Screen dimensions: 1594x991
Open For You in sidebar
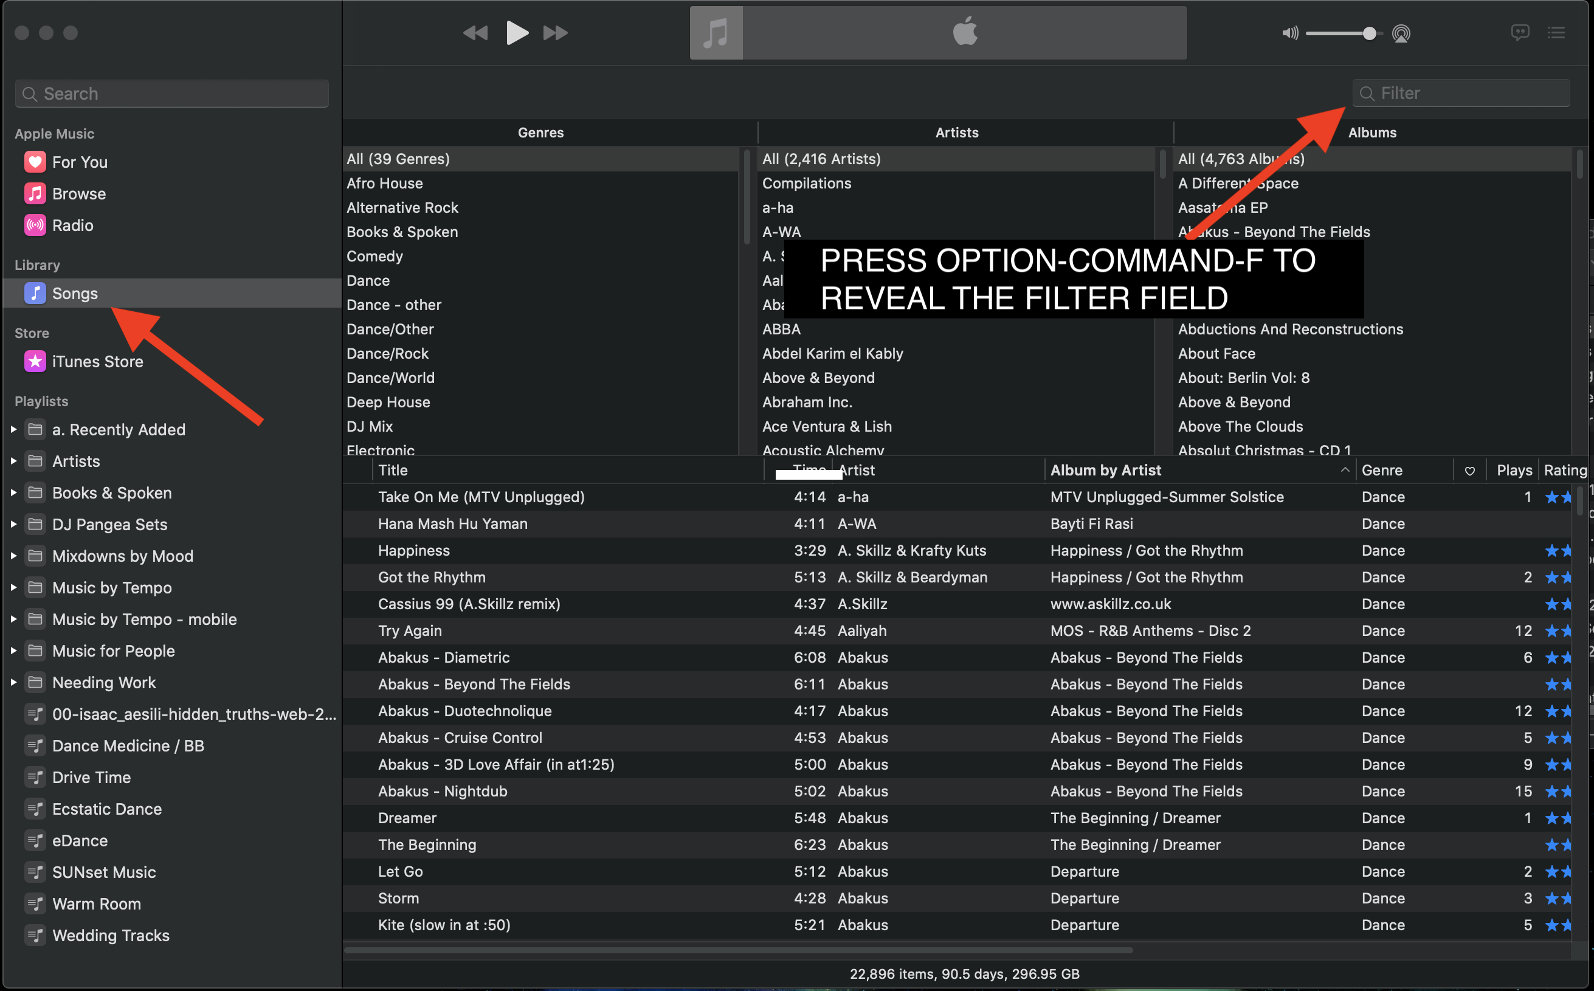click(79, 162)
